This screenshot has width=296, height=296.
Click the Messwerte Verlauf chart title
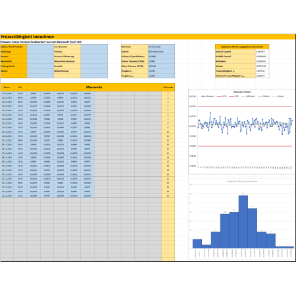tap(242, 92)
